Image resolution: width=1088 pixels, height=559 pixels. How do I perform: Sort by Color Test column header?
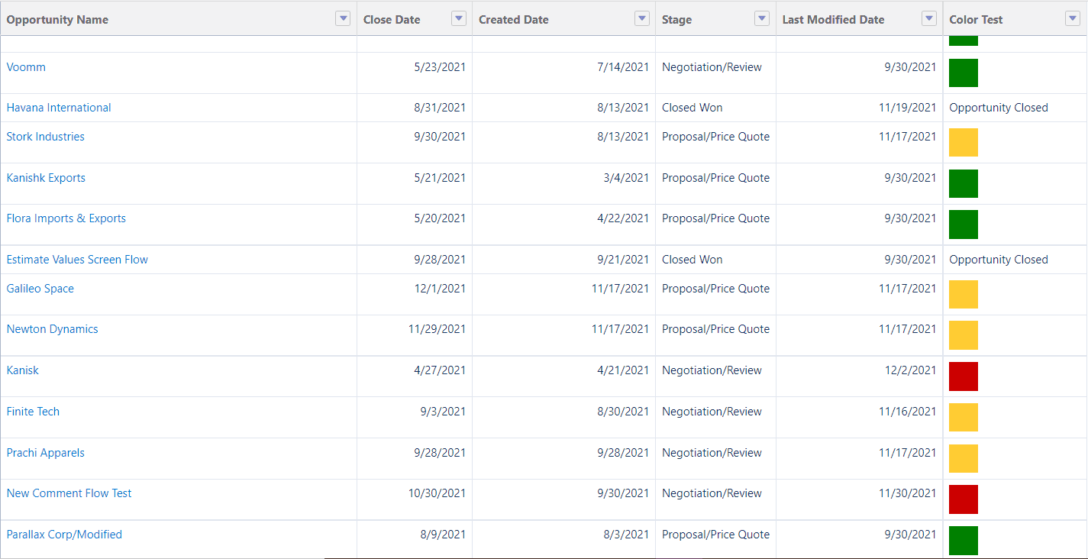click(x=977, y=20)
